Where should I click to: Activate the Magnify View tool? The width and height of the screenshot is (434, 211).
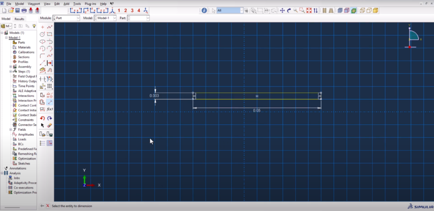coord(295,11)
